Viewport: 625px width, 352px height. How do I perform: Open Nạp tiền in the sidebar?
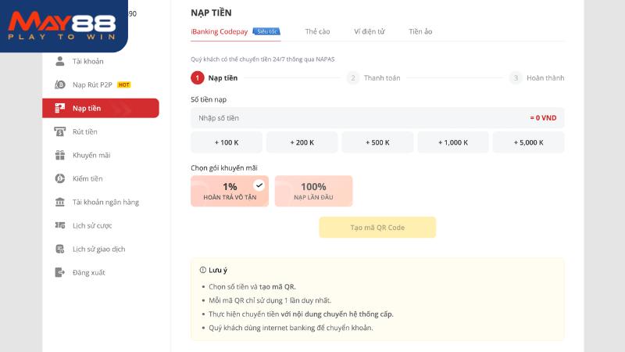pyautogui.click(x=101, y=108)
